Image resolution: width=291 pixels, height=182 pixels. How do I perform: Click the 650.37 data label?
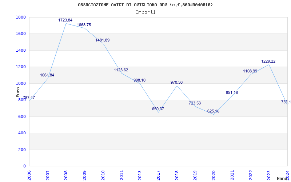[x=158, y=109]
